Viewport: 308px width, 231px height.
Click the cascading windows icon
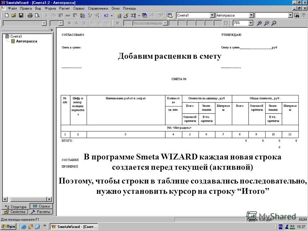point(145,15)
